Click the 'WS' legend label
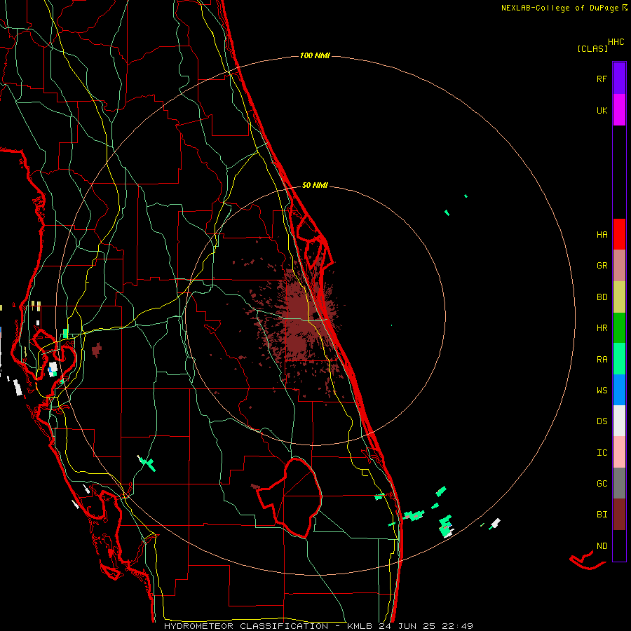Viewport: 631px width, 631px height. [602, 390]
